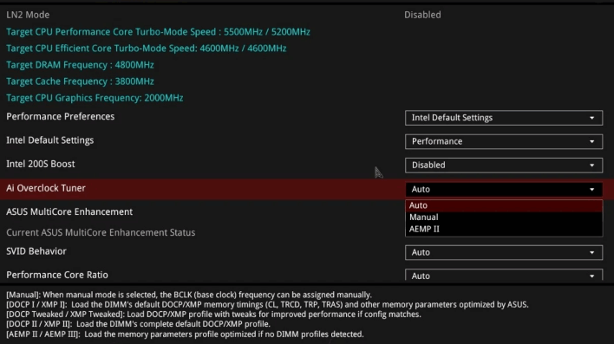This screenshot has height=344, width=614.
Task: Click the Target DRAM Frequency : 4800MHz line
Action: click(80, 65)
